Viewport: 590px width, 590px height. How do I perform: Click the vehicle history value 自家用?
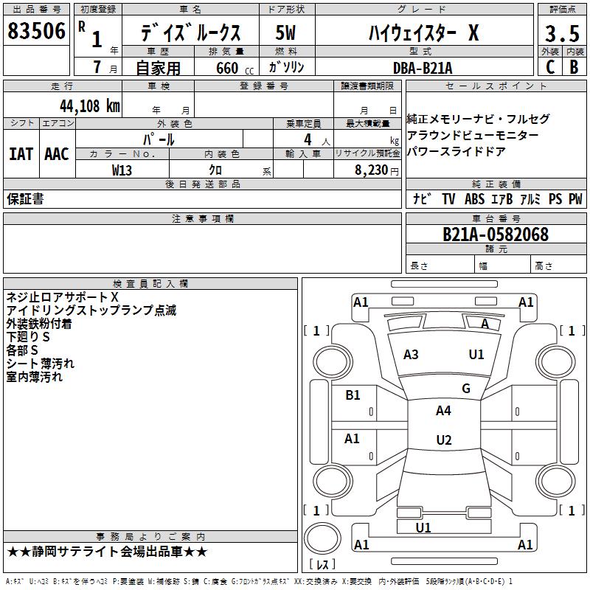pos(158,68)
